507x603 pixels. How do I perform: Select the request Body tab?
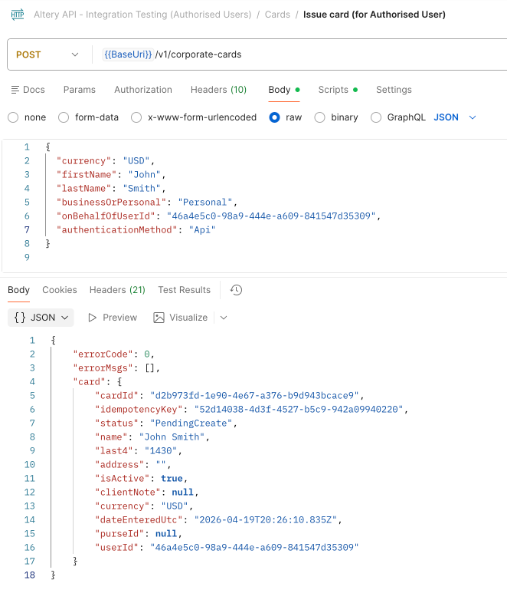283,90
